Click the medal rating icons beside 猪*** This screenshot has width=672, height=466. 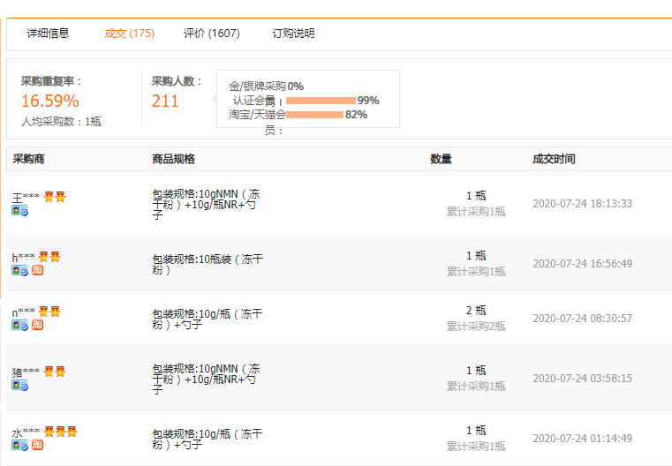click(55, 372)
